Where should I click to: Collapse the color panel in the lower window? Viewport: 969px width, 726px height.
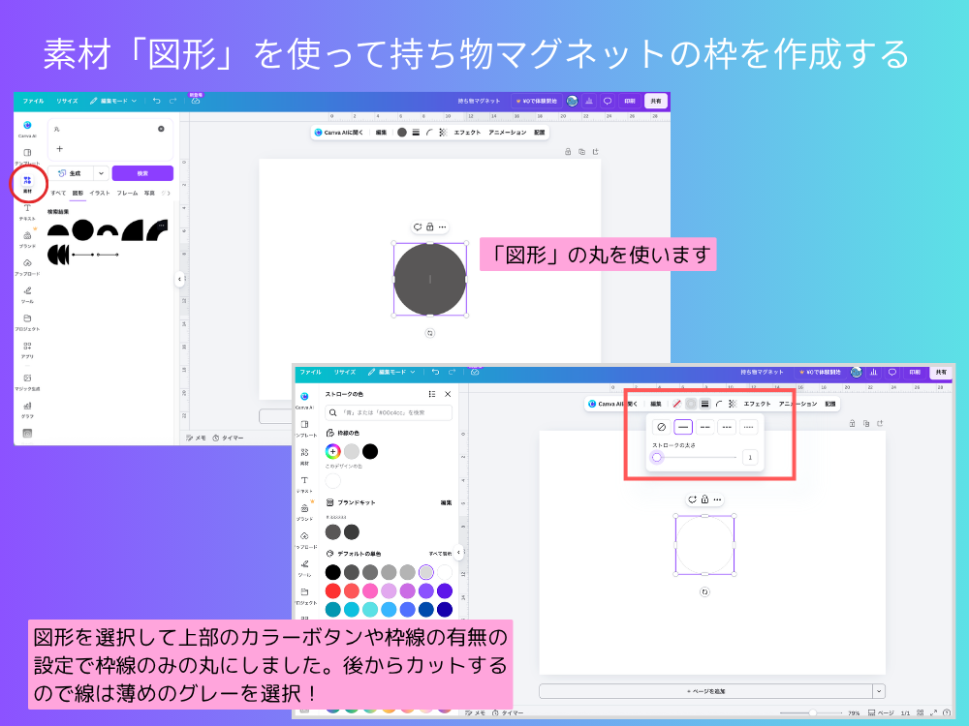458,552
